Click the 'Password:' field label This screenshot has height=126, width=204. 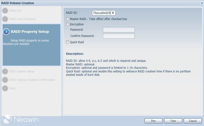pos(77,30)
